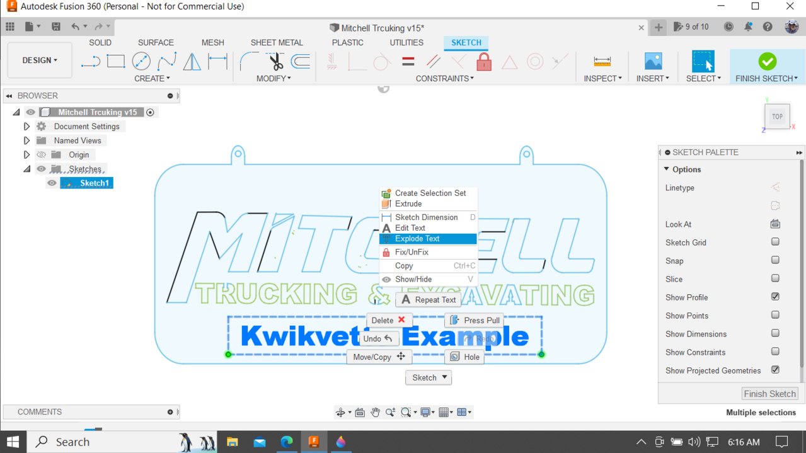Screen dimensions: 806x453
Task: Collapse the Sketches folder node
Action: click(x=26, y=169)
